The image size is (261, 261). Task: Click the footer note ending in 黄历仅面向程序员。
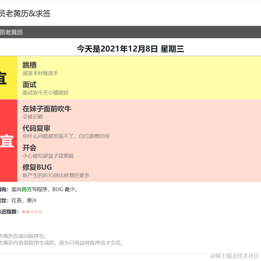coord(23,236)
